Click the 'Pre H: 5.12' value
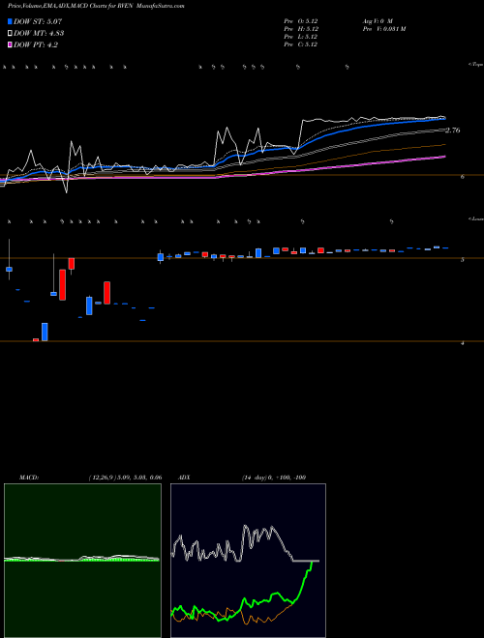The width and height of the screenshot is (484, 638). click(301, 29)
